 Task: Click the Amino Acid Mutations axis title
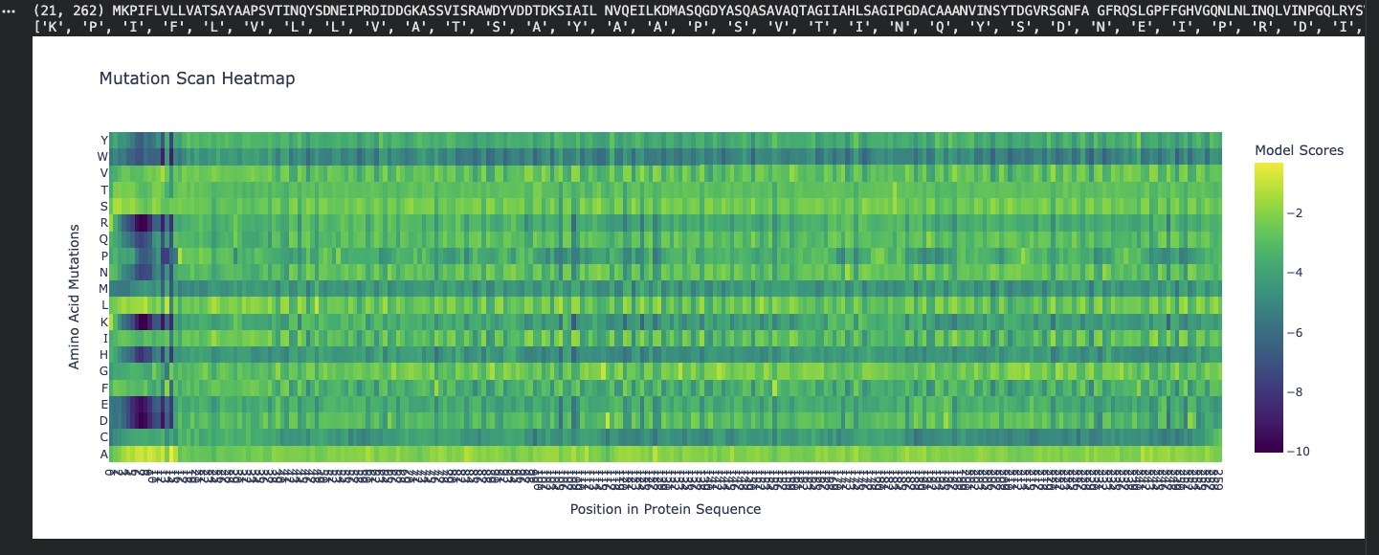(x=74, y=297)
